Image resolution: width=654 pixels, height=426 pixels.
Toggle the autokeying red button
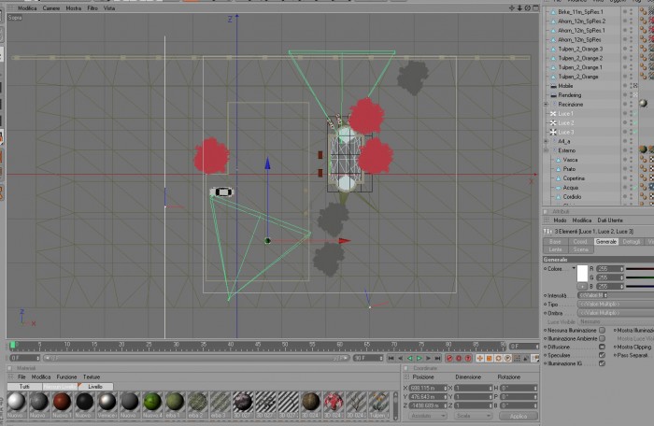(x=459, y=358)
